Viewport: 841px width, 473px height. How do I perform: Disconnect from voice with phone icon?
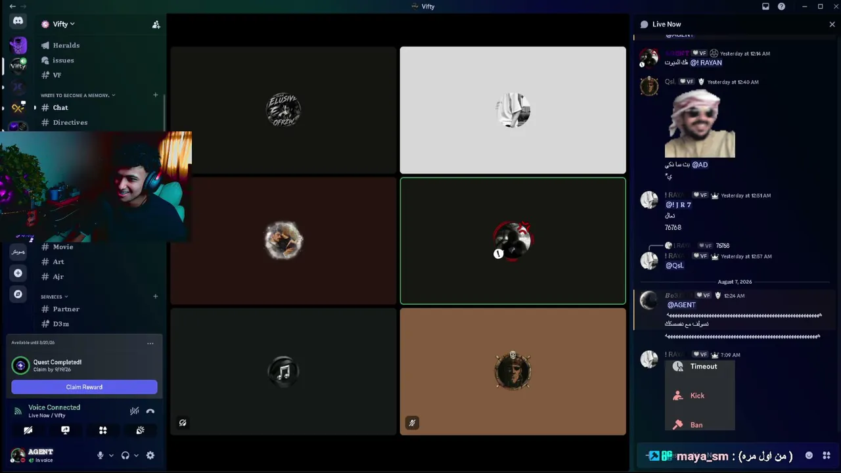[x=150, y=411]
